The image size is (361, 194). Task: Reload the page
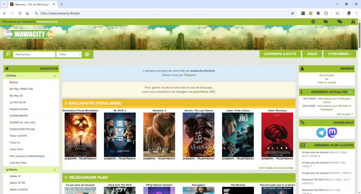[20, 13]
